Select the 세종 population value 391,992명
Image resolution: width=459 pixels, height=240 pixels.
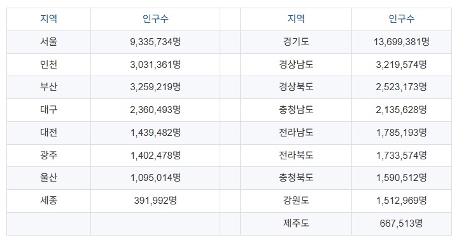coord(155,201)
